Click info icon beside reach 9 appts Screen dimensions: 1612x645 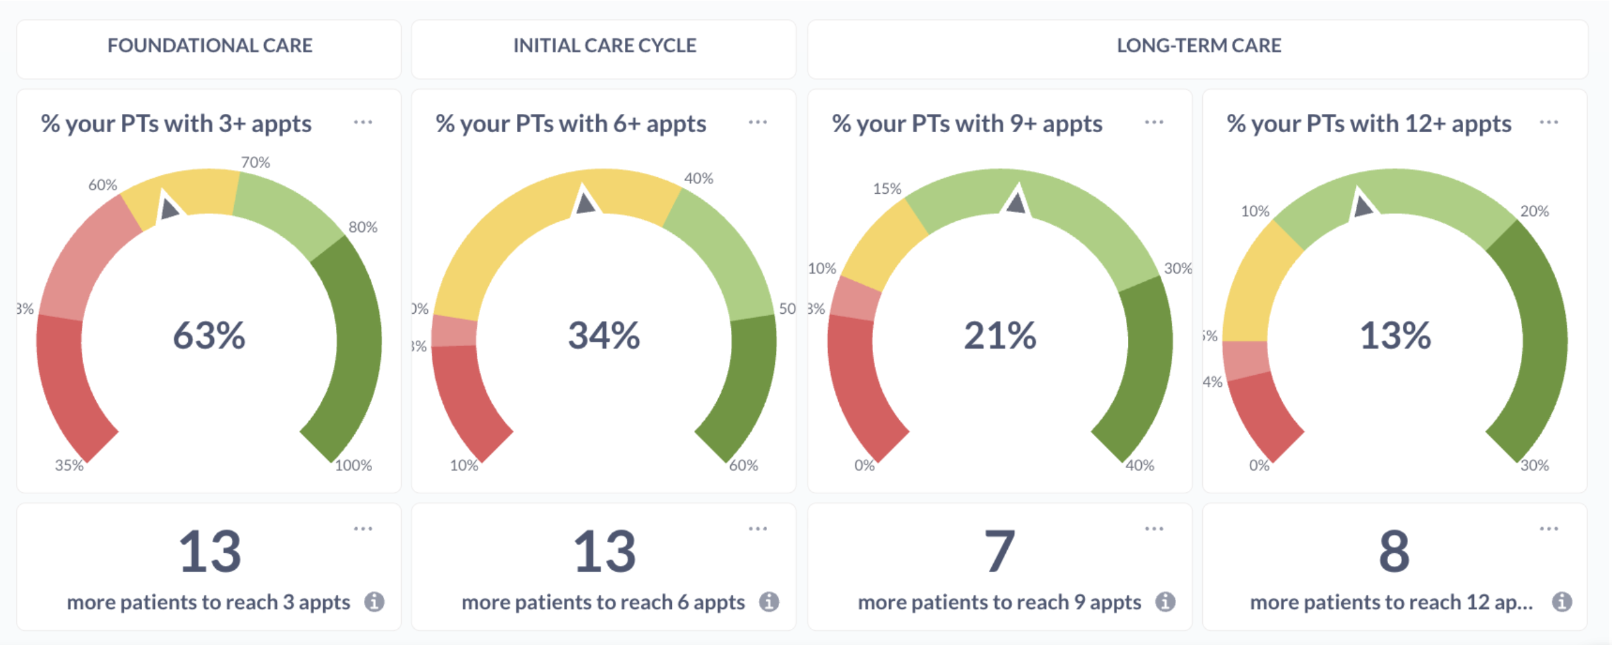[x=1165, y=602]
